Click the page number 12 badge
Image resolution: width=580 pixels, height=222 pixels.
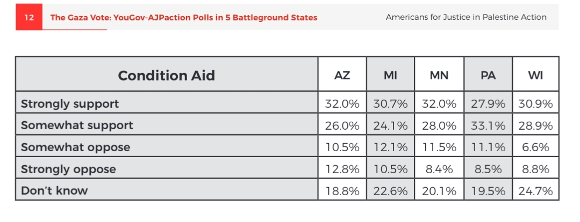pyautogui.click(x=29, y=18)
